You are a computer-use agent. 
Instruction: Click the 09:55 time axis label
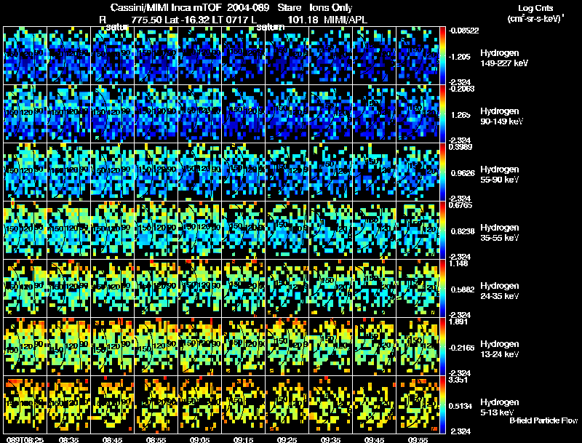point(418,439)
